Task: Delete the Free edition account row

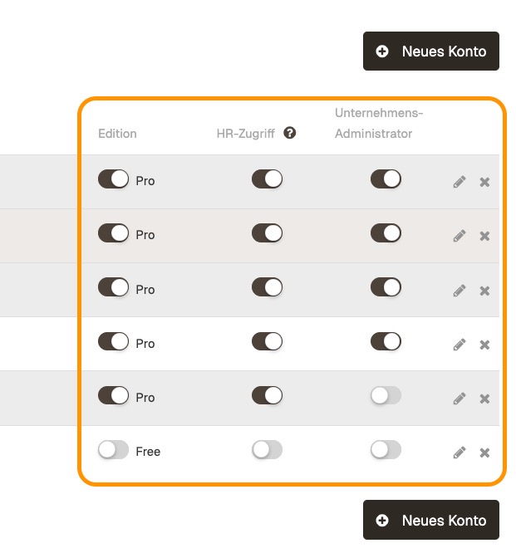Action: point(484,453)
